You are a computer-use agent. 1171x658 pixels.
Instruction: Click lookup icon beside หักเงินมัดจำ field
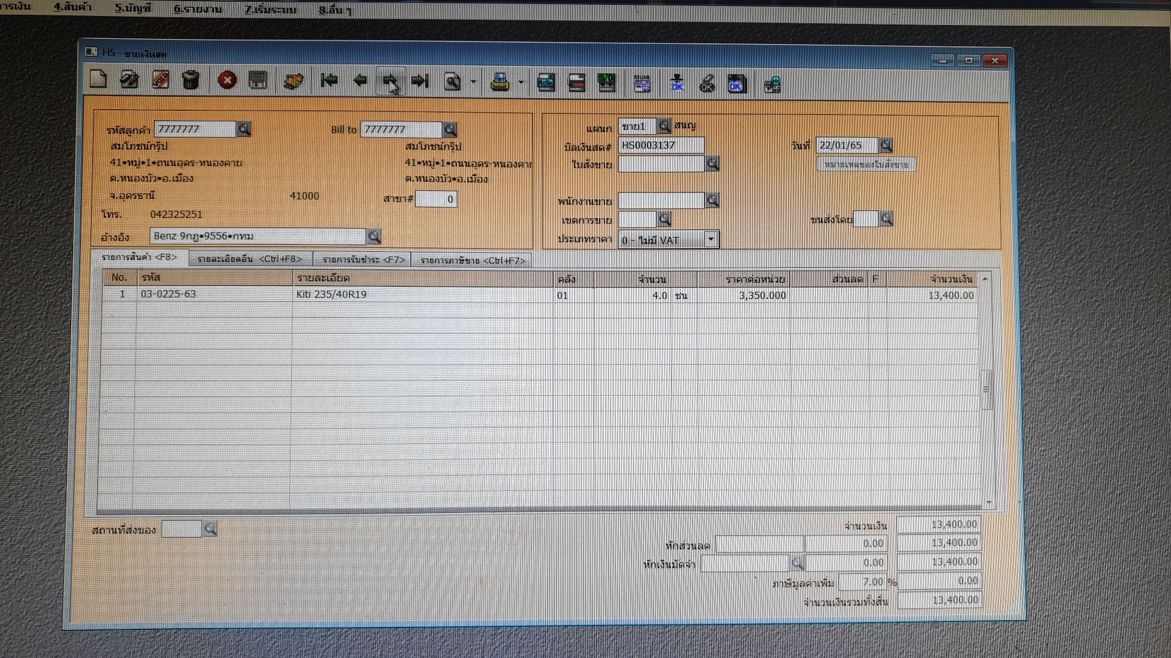coord(797,562)
